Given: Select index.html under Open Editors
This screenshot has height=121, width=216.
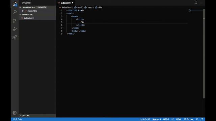Looking at the screenshot, I should click(x=37, y=11).
